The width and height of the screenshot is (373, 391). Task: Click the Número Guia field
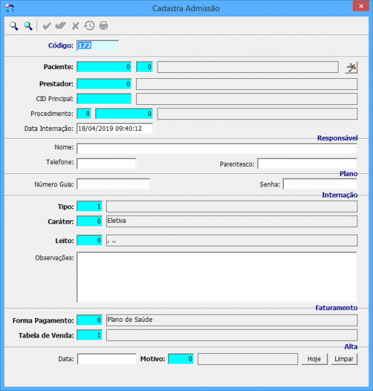click(114, 184)
